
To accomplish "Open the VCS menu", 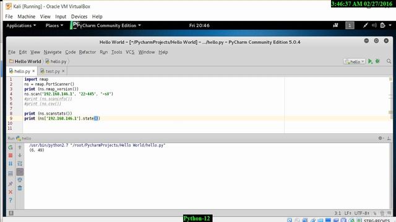I will pyautogui.click(x=130, y=52).
